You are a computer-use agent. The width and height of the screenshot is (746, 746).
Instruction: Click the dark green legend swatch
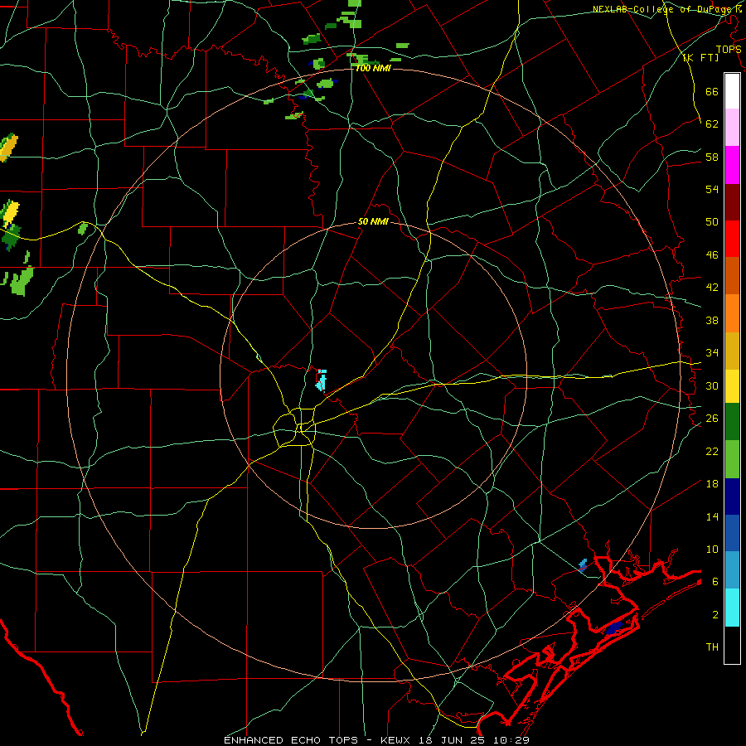coord(732,422)
